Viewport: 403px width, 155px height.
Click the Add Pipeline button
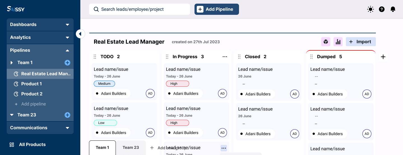(217, 9)
